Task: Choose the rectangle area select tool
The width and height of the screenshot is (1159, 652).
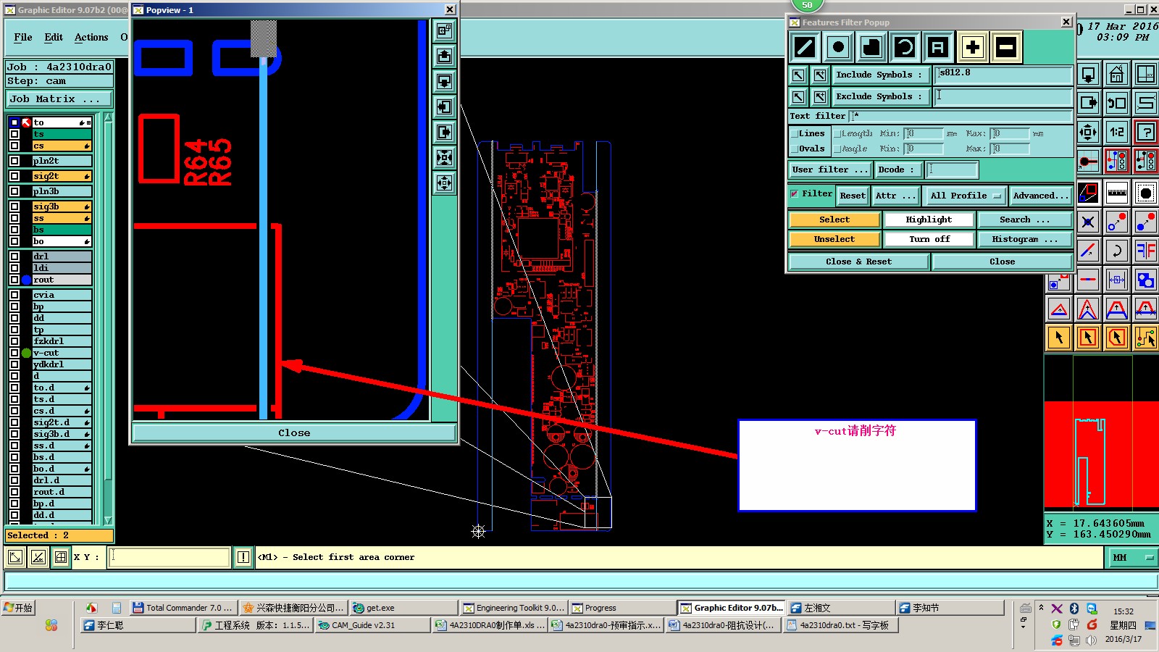Action: [1088, 338]
